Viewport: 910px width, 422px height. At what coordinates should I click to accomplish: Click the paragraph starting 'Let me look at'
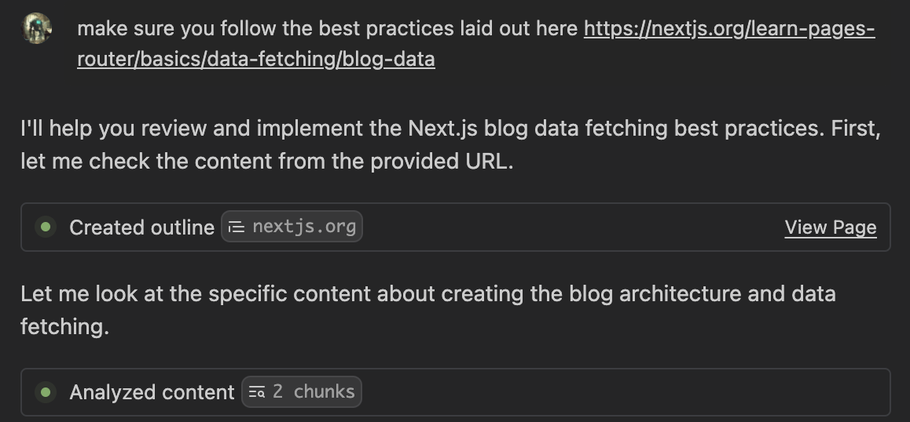click(428, 310)
